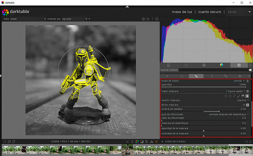
Task: Open the quick access panel module group
Action: tap(169, 65)
